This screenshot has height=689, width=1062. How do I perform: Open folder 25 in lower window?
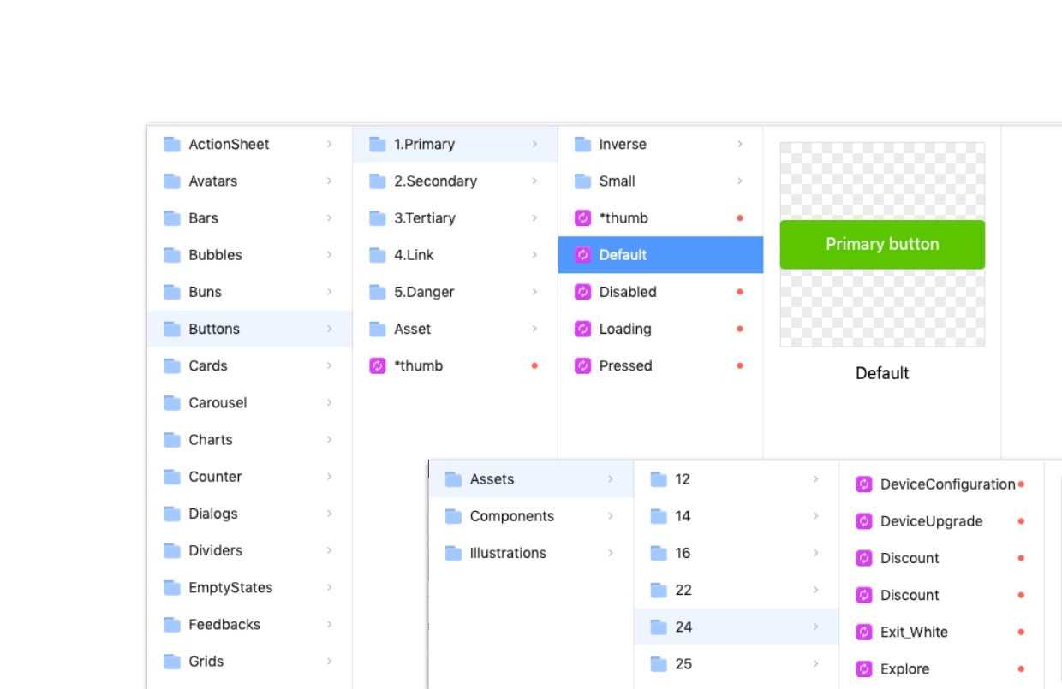coord(736,663)
